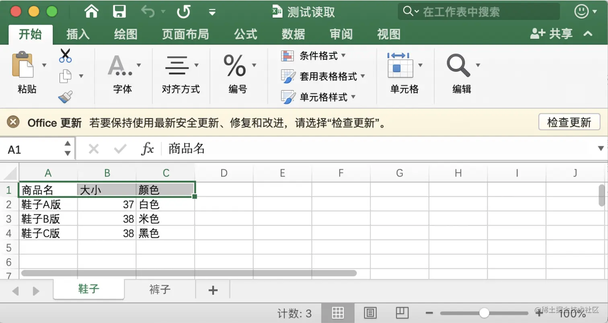This screenshot has width=608, height=323.
Task: Select cell containing 鞋子A版
Action: [48, 204]
